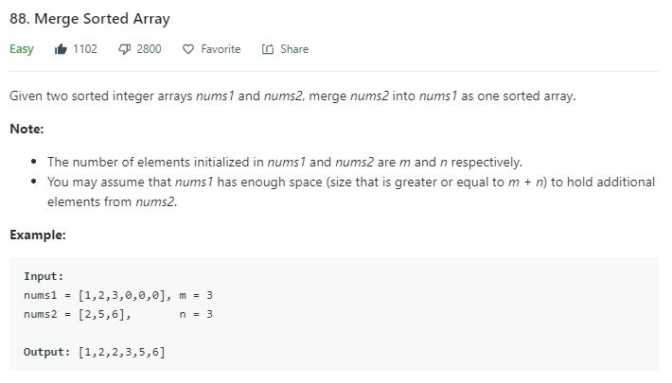The image size is (672, 383).
Task: Click the Input: label in code block
Action: 44,276
